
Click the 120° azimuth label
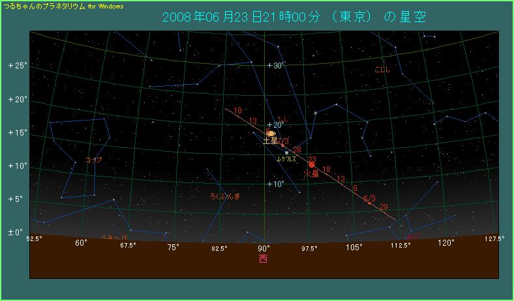[x=446, y=243]
